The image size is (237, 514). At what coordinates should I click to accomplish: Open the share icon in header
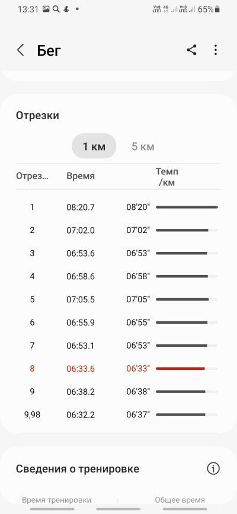click(x=192, y=50)
